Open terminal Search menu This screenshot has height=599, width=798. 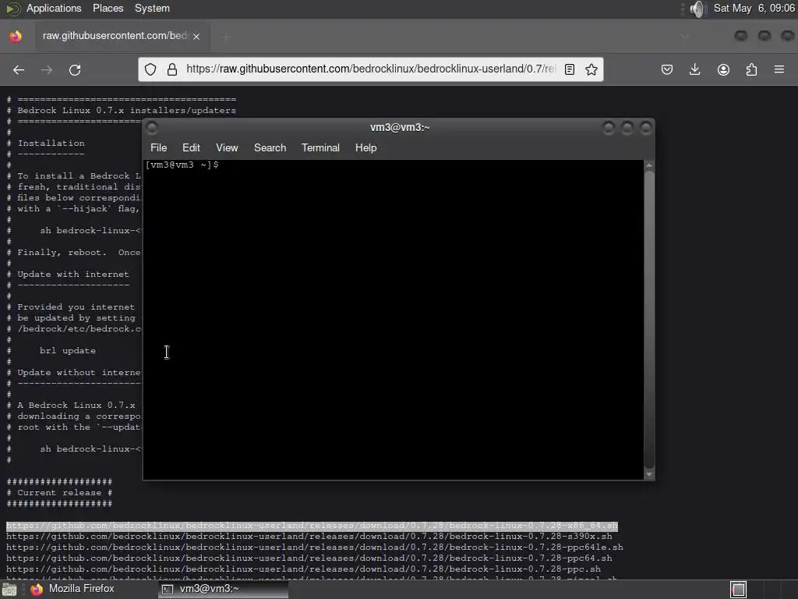(x=270, y=147)
